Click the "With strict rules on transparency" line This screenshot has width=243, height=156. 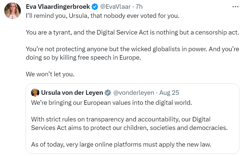coord(121,119)
